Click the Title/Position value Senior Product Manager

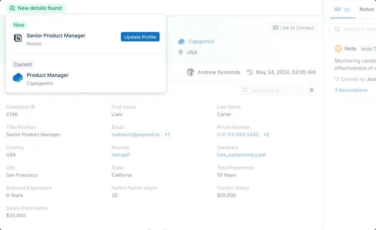tap(33, 135)
